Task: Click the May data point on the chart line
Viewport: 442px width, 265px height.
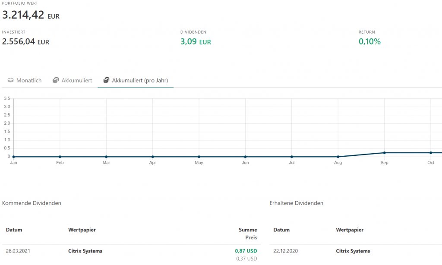Action: pos(199,157)
